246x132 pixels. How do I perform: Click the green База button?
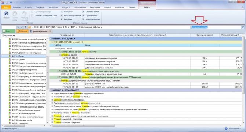pos(8,31)
